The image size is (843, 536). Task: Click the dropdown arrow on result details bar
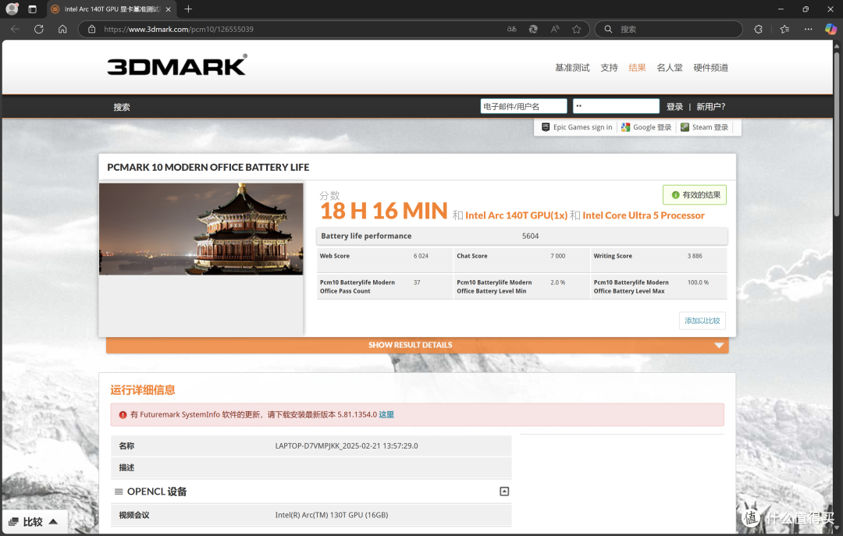point(719,345)
